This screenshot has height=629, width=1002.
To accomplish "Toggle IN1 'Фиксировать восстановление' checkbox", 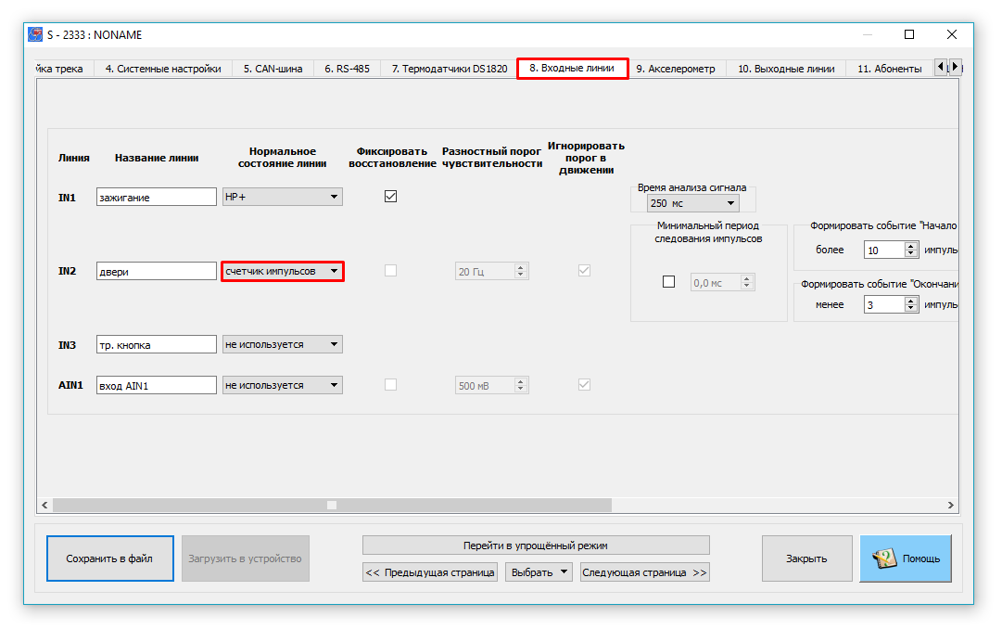I will click(x=390, y=197).
